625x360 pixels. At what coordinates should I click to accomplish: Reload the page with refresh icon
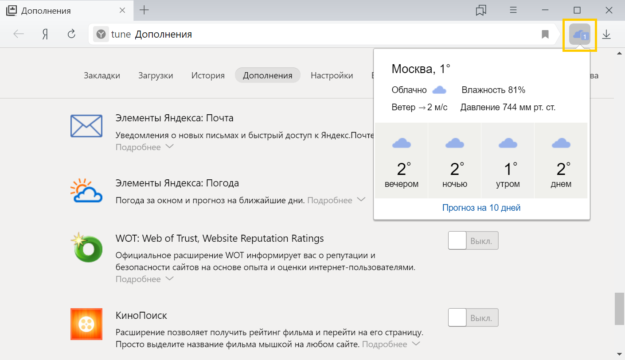coord(71,34)
